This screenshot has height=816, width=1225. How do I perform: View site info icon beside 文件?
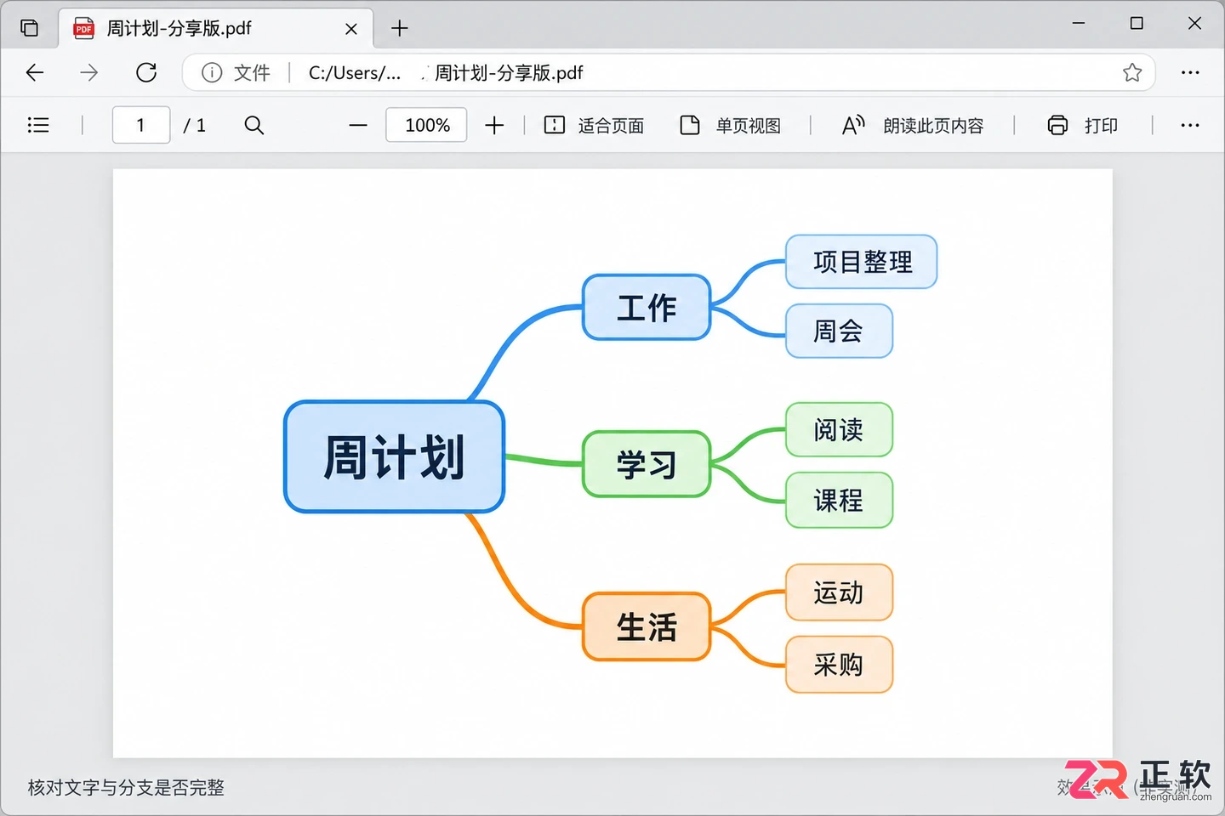point(212,73)
